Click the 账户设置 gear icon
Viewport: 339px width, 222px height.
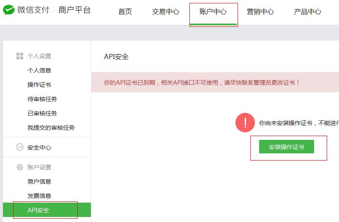[20, 167]
